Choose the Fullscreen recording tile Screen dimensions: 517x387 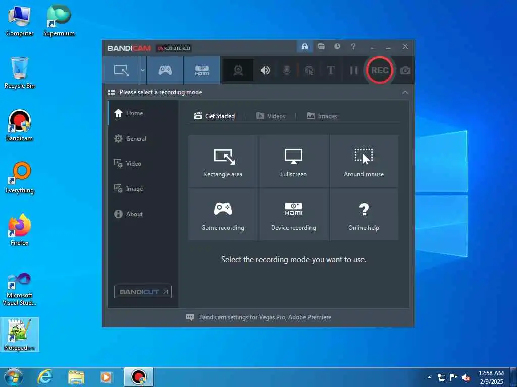pyautogui.click(x=293, y=161)
